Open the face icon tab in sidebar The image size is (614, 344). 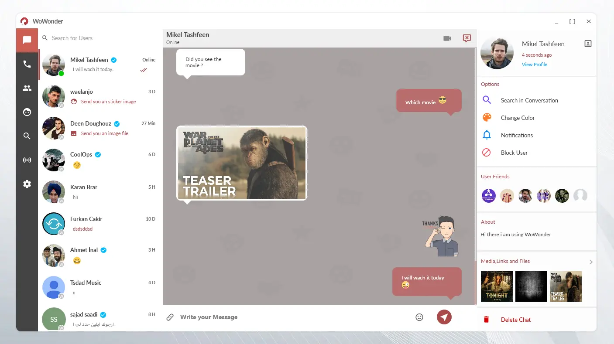click(27, 112)
